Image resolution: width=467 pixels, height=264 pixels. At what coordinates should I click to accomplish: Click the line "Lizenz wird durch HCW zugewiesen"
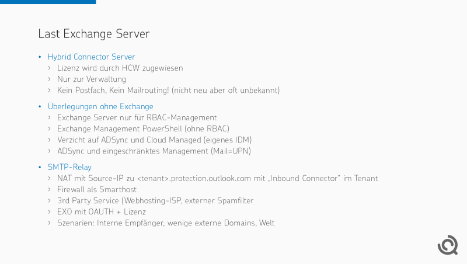[x=120, y=68]
